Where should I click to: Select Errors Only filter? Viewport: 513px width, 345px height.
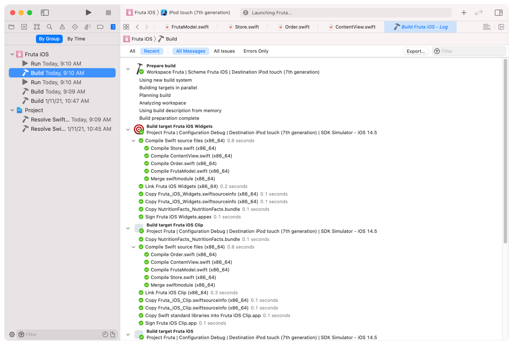pos(256,51)
